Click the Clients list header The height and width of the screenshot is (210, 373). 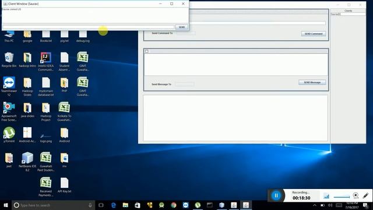348,10
